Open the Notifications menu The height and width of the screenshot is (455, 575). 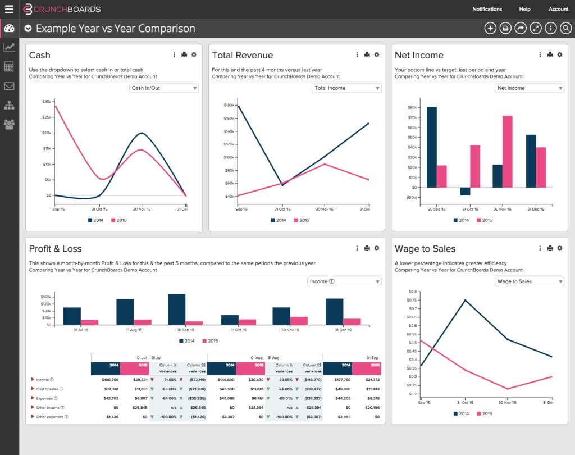(487, 9)
